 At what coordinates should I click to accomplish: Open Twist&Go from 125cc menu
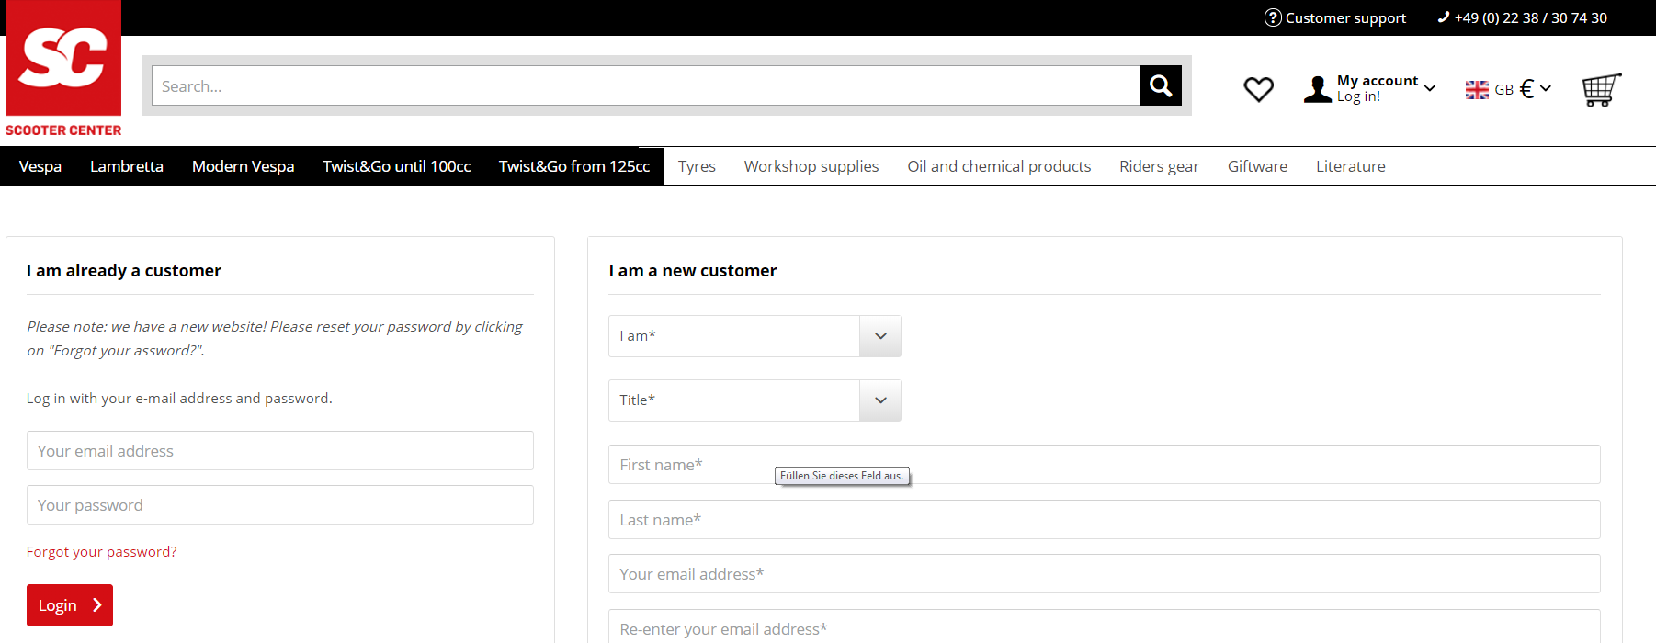tap(574, 166)
